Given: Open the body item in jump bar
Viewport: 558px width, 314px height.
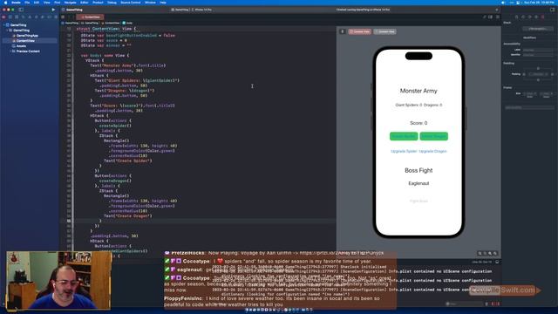Looking at the screenshot, I should [127, 23].
